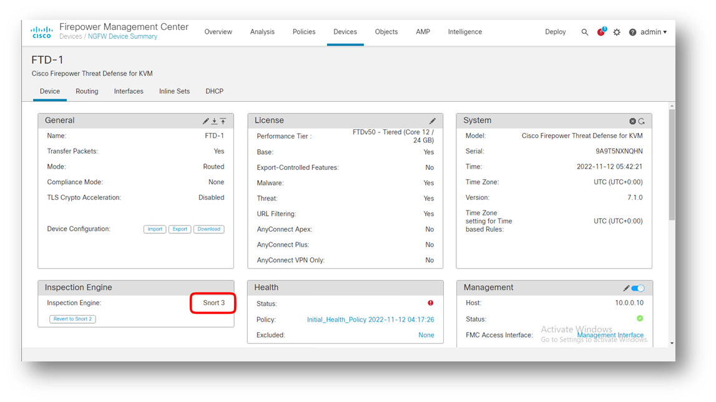Open the Policies menu
716x402 pixels.
304,32
